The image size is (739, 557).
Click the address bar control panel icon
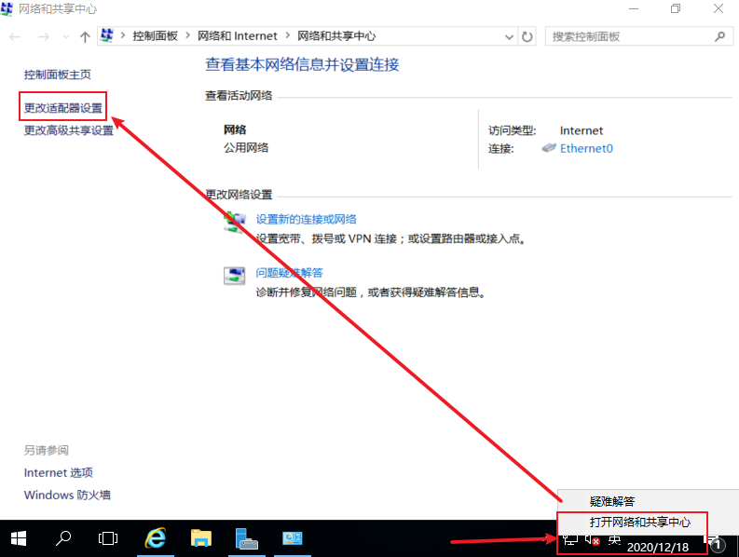pyautogui.click(x=107, y=35)
